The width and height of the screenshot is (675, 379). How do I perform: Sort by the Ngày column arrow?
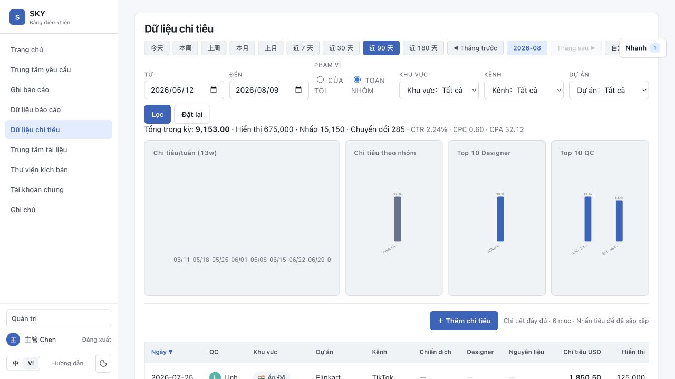pyautogui.click(x=170, y=352)
